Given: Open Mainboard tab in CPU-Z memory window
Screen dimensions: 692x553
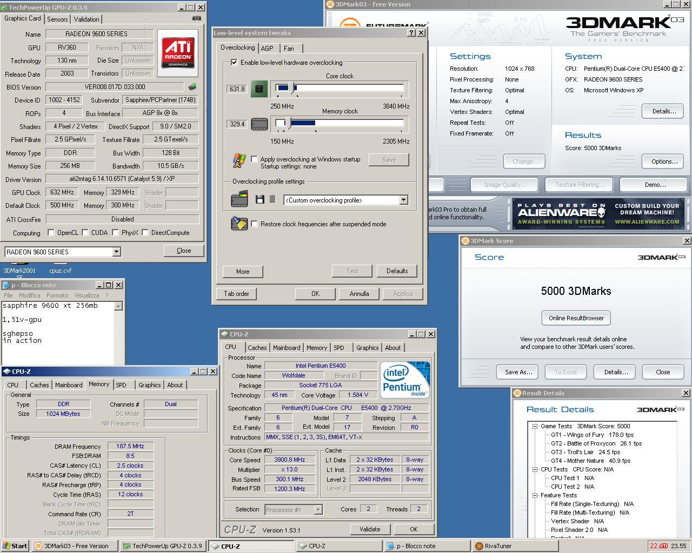Looking at the screenshot, I should [69, 385].
